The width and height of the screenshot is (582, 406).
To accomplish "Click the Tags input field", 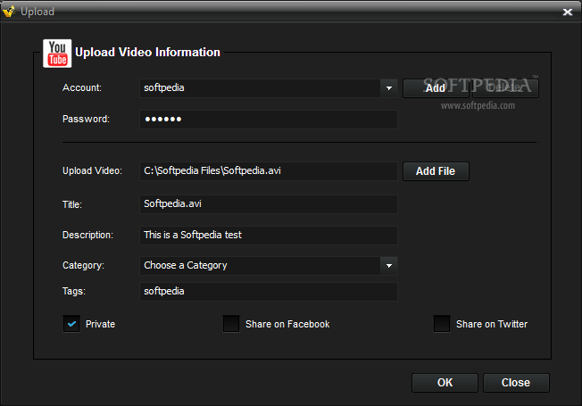I will pyautogui.click(x=269, y=292).
